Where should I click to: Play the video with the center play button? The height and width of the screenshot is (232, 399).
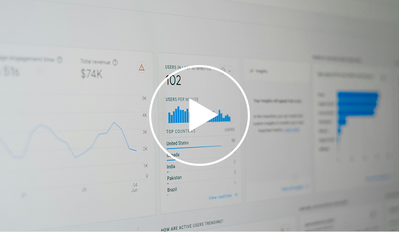(199, 115)
